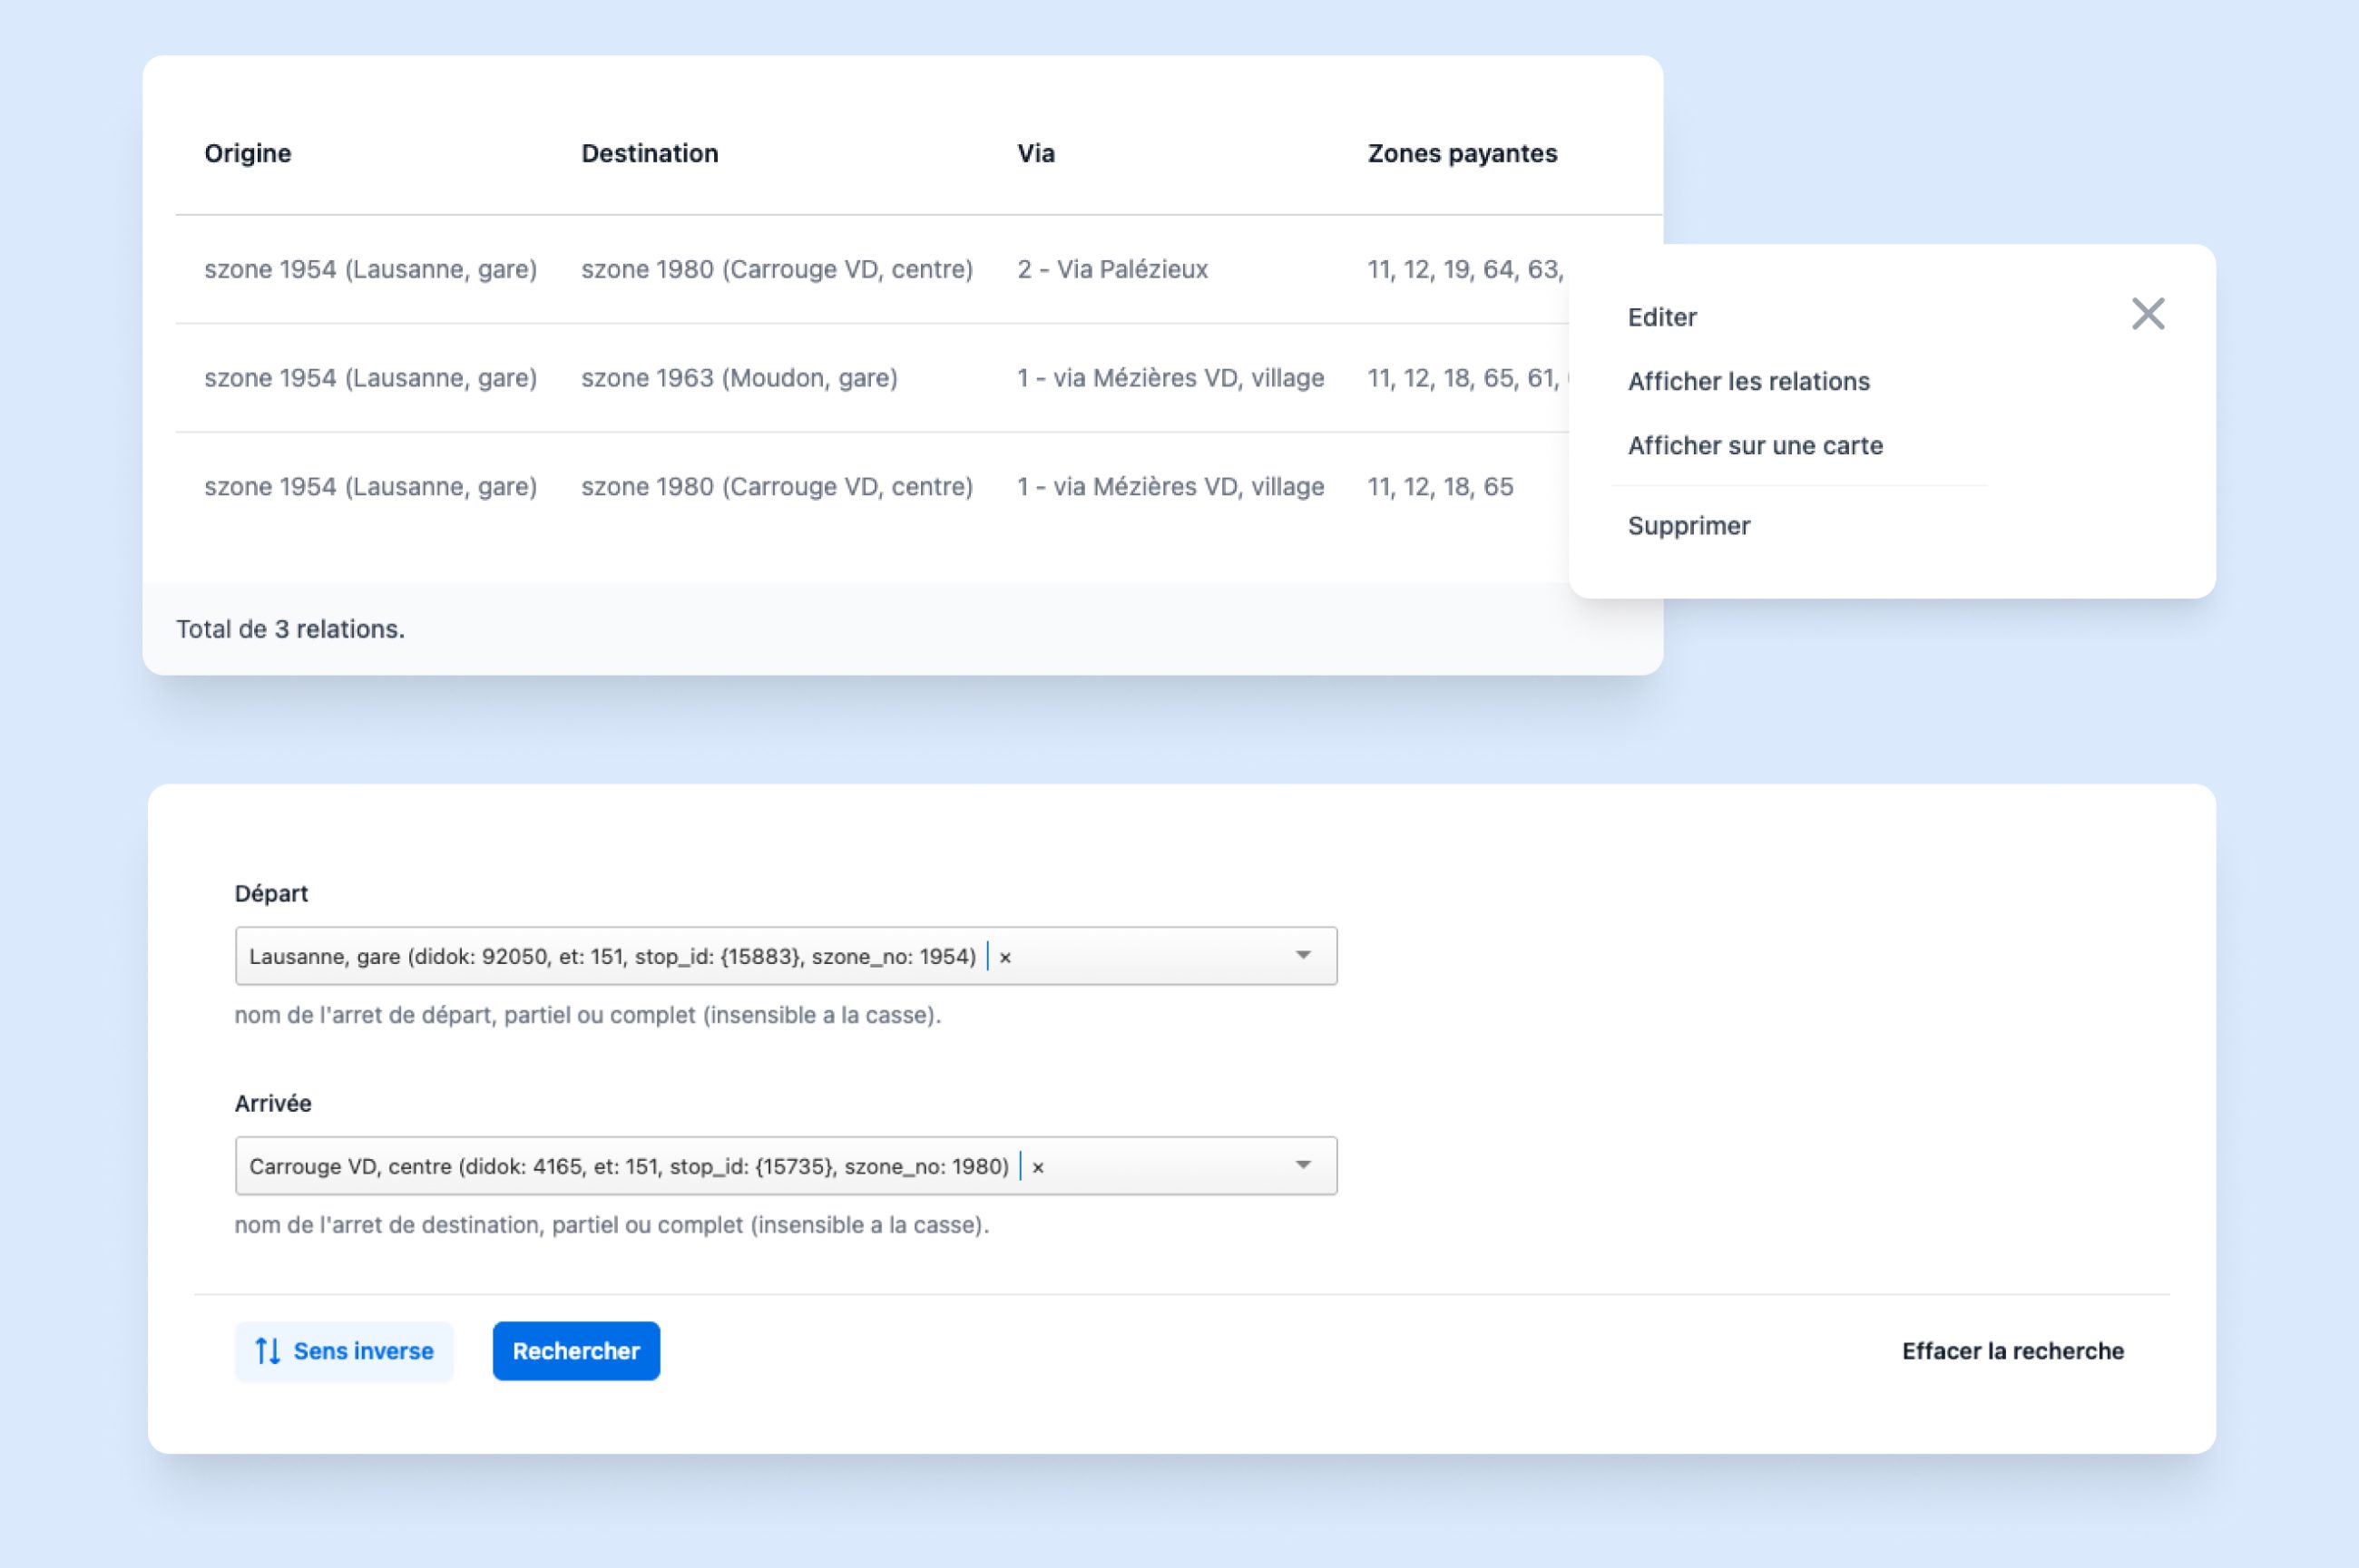The height and width of the screenshot is (1568, 2359).
Task: Clear the Départ field selection (×)
Action: (x=1005, y=957)
